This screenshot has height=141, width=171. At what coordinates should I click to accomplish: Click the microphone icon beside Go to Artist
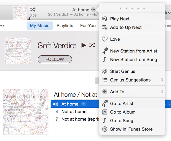pyautogui.click(x=105, y=103)
